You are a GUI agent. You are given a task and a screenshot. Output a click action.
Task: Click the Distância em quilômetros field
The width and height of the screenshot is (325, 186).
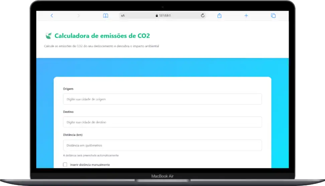[x=162, y=145]
